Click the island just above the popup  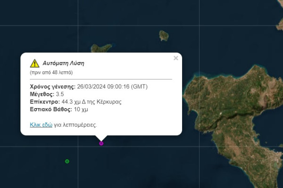(101, 48)
